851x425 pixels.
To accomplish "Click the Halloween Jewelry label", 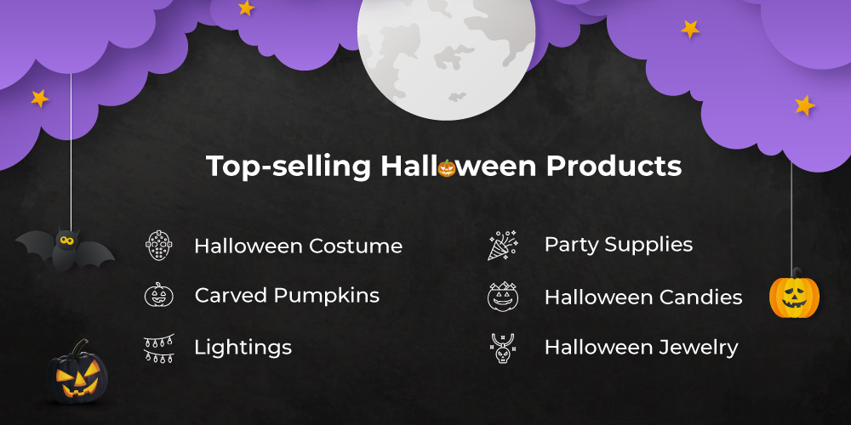I will point(642,348).
